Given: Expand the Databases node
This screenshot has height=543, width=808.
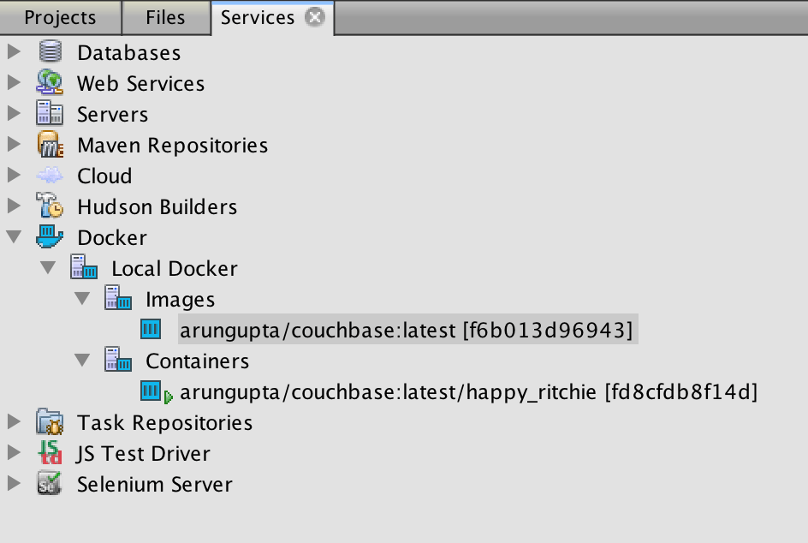Looking at the screenshot, I should click(14, 52).
